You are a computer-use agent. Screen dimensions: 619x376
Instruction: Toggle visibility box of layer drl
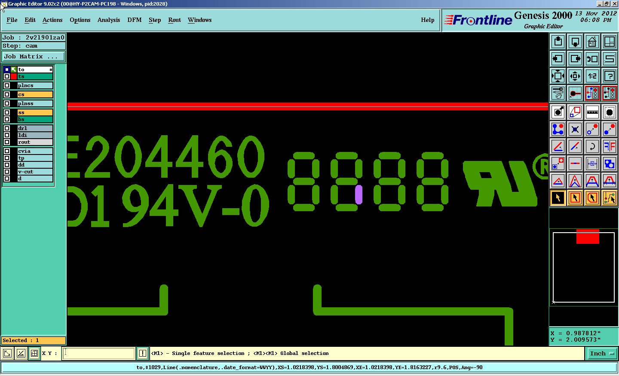point(7,128)
